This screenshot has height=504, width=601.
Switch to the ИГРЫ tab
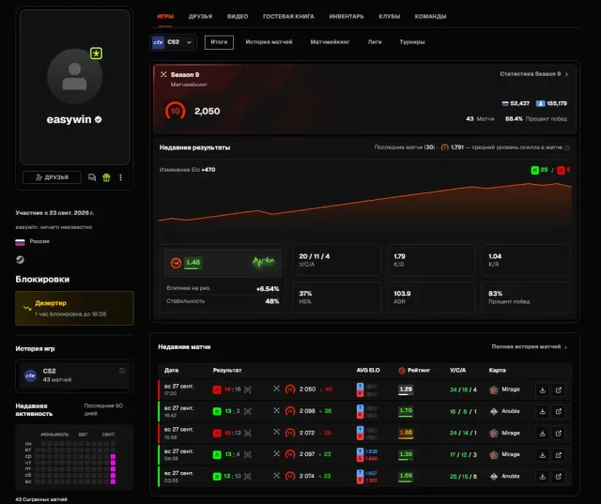point(165,17)
